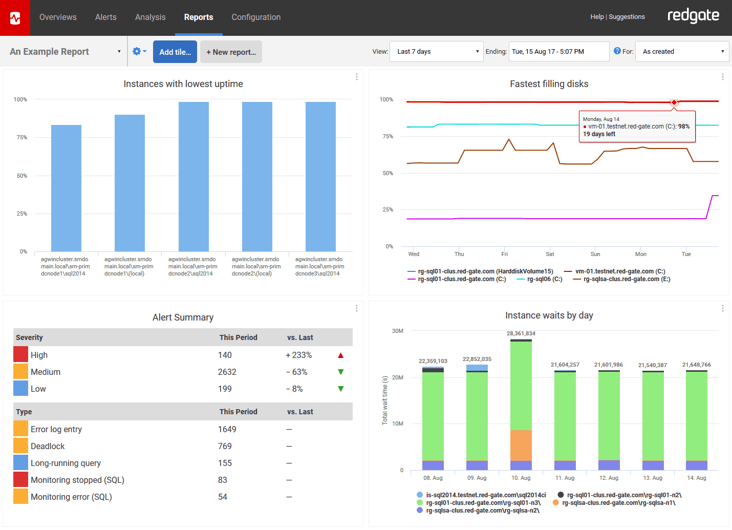
Task: Click the Ending date input field
Action: point(558,52)
